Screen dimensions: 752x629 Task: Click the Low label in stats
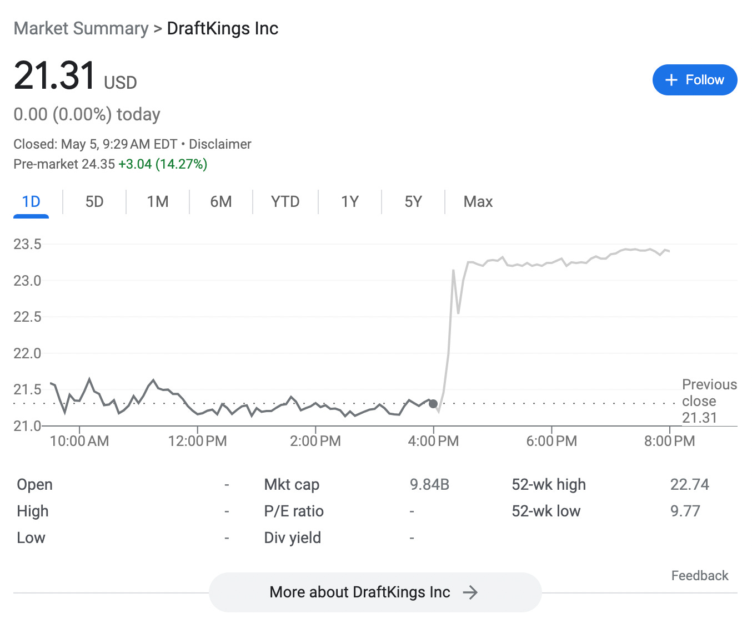tap(31, 538)
